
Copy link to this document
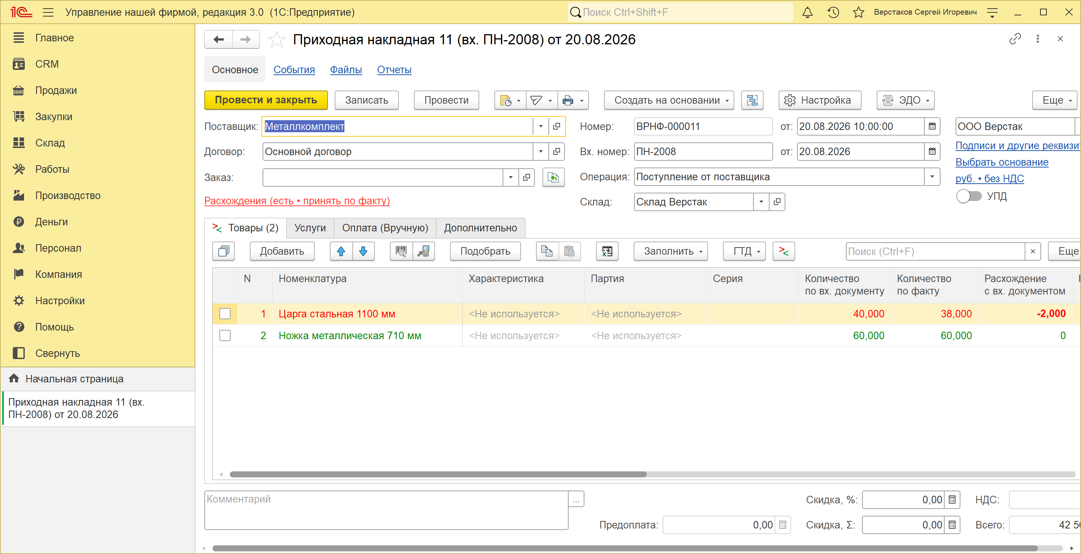pyautogui.click(x=1015, y=39)
